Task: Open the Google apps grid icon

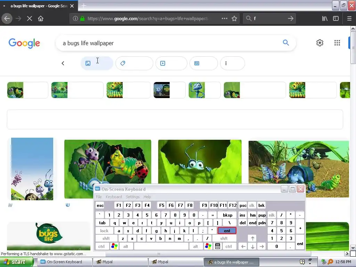Action: click(337, 43)
